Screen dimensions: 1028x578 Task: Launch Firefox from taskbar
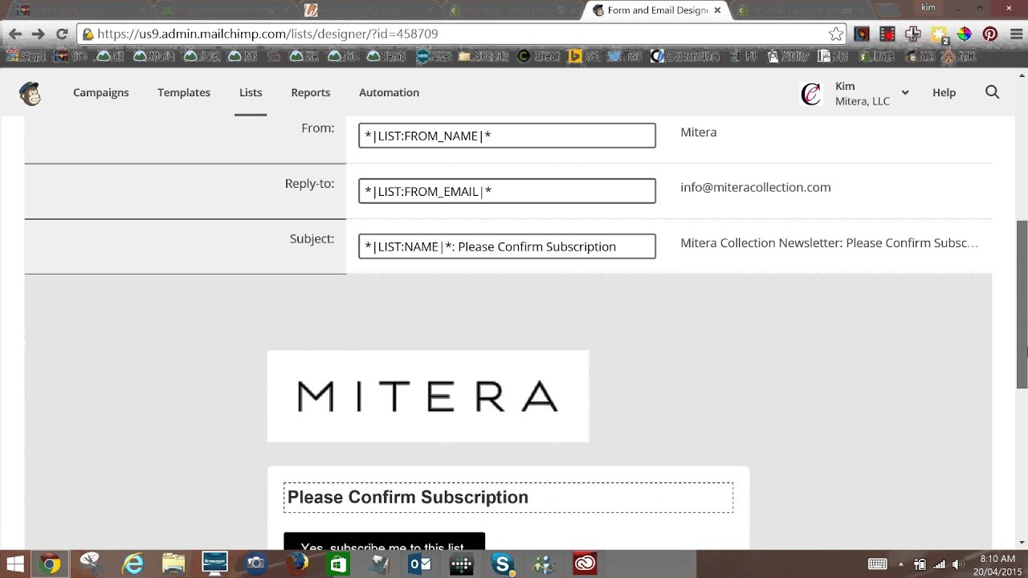(297, 564)
